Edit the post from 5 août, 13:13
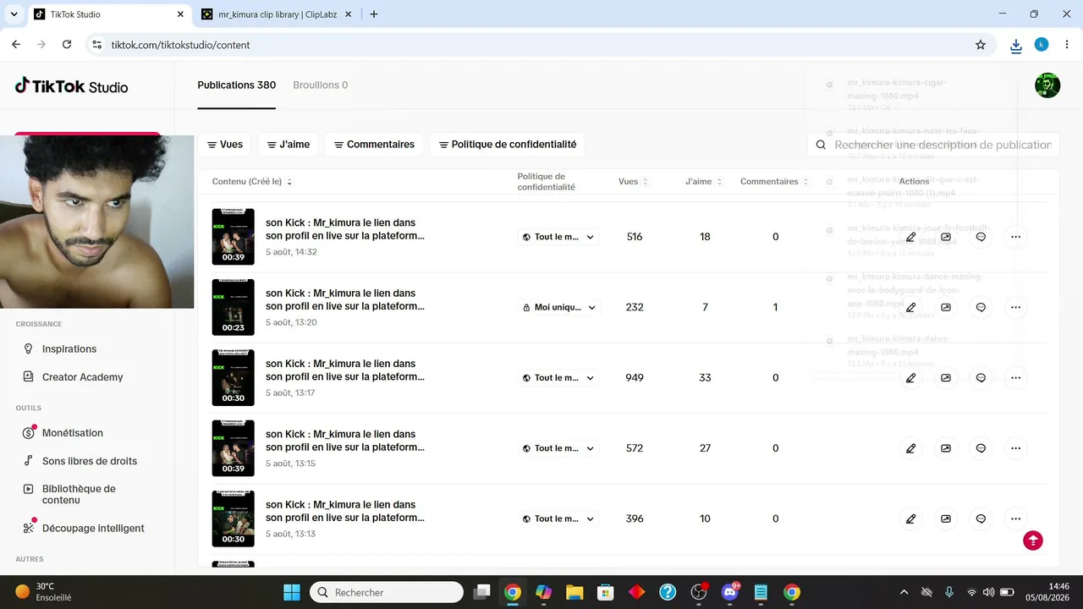Image resolution: width=1083 pixels, height=609 pixels. coord(910,518)
